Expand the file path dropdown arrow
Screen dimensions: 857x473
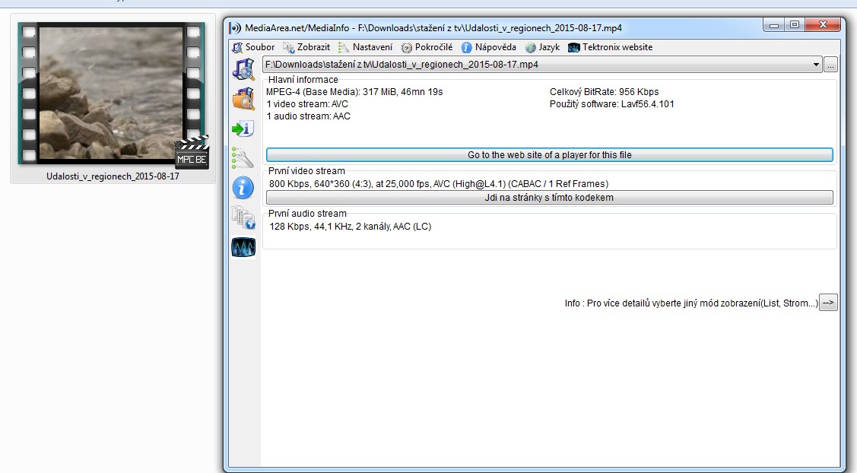(x=816, y=65)
